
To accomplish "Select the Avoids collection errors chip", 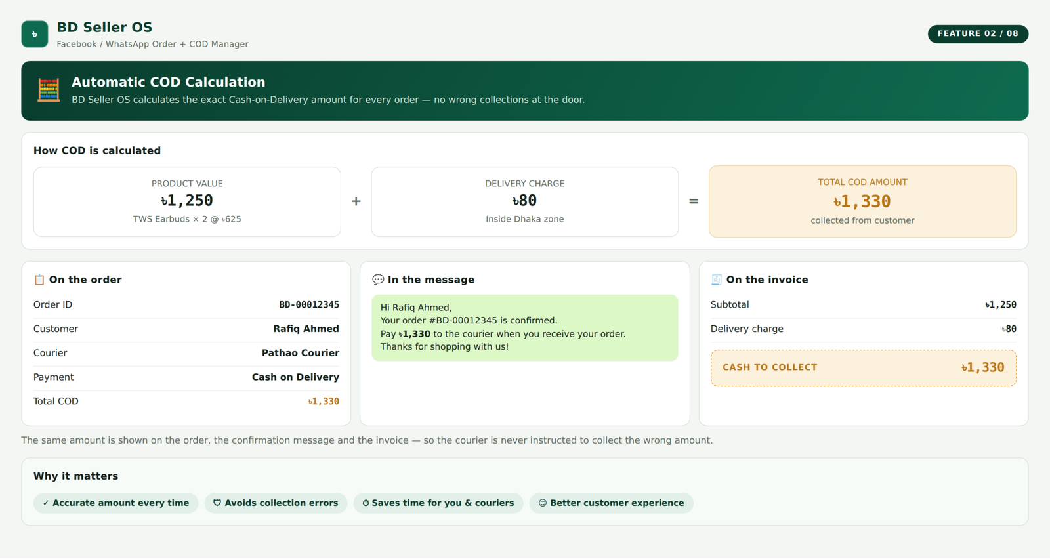I will click(276, 503).
